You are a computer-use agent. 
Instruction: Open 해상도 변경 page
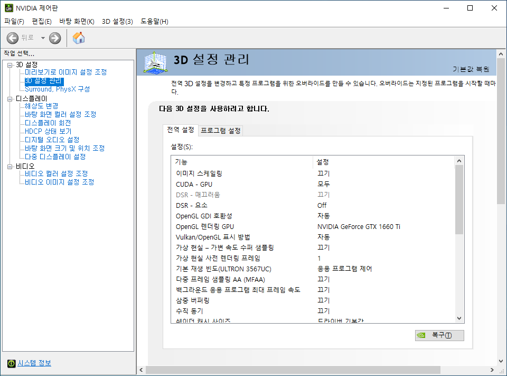41,106
